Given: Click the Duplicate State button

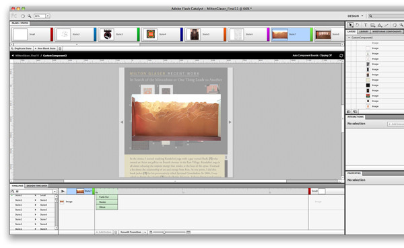Looking at the screenshot, I should click(x=22, y=48).
